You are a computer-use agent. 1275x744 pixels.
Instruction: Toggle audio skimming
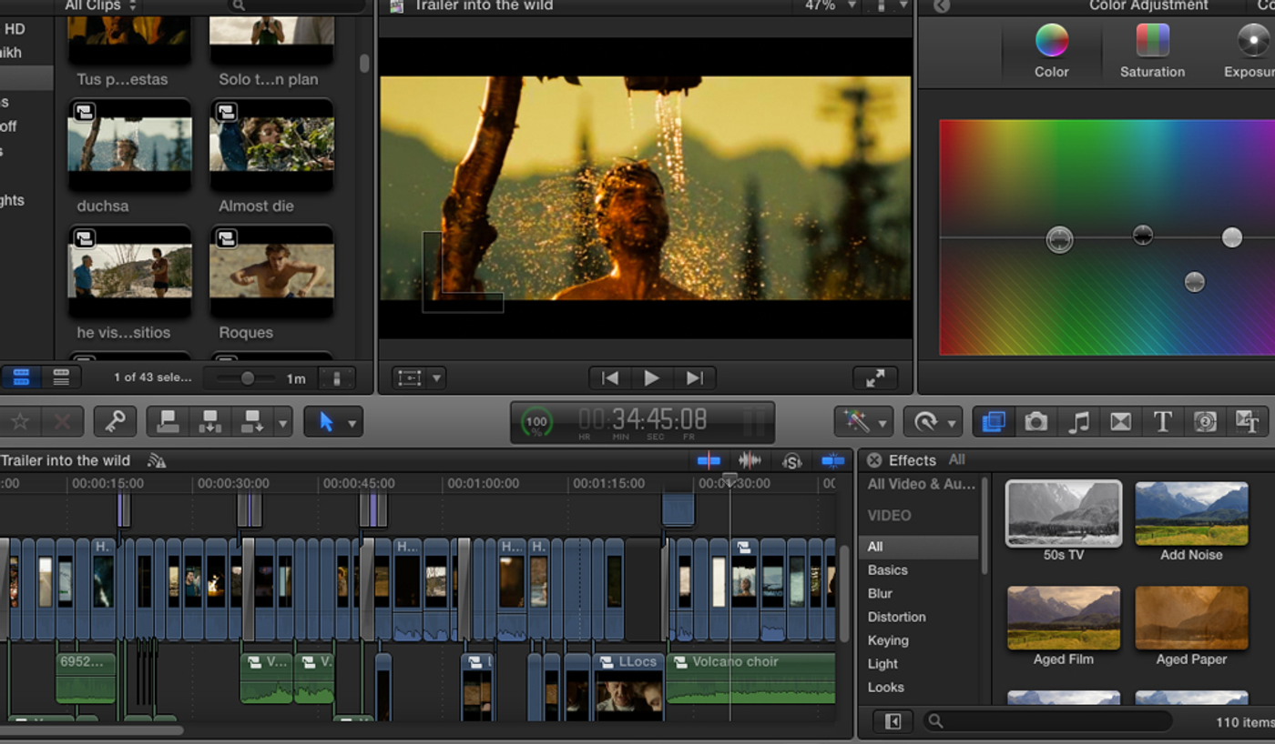[750, 460]
